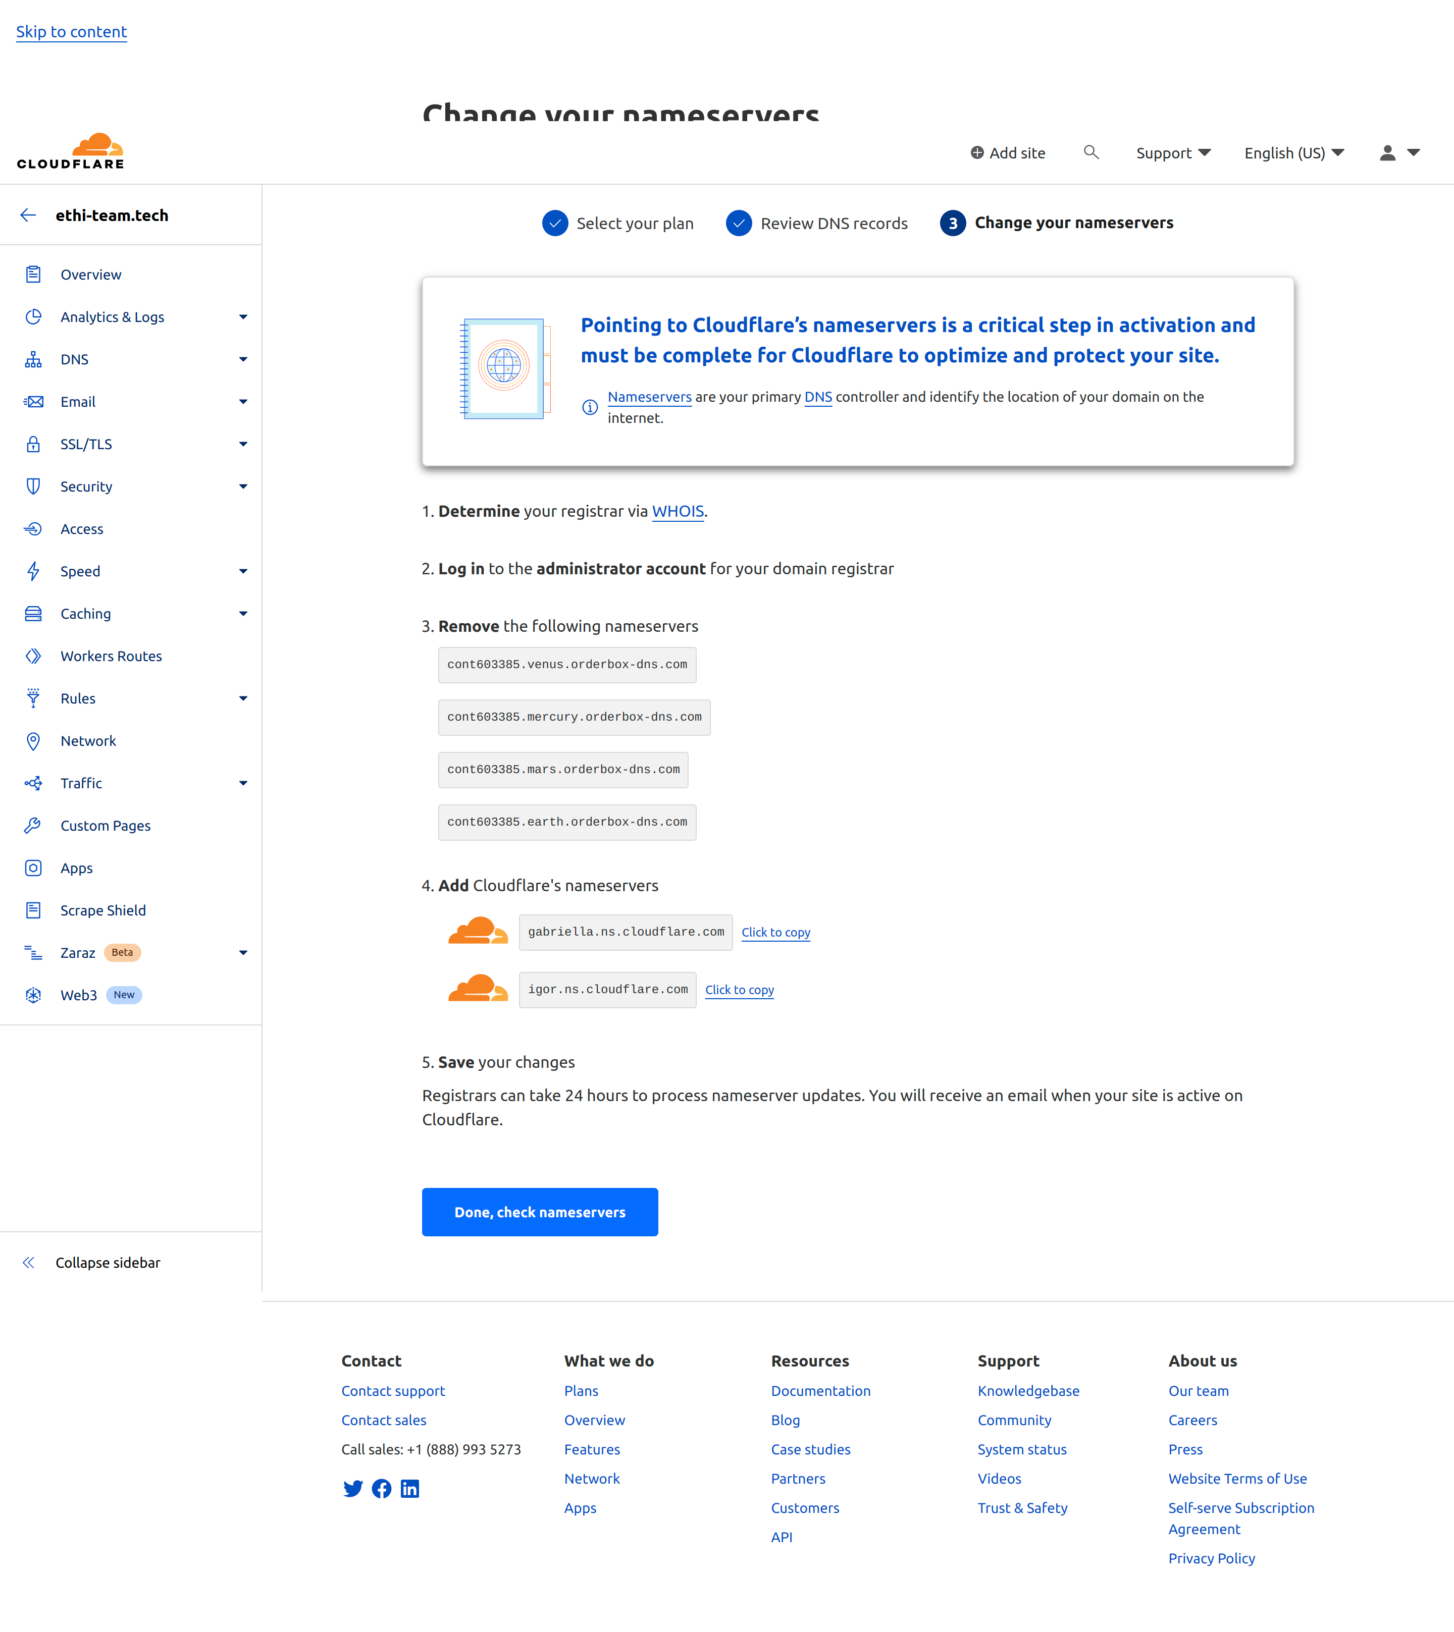
Task: Copy igor.ns.cloudflare.com via Click to copy
Action: coord(739,989)
